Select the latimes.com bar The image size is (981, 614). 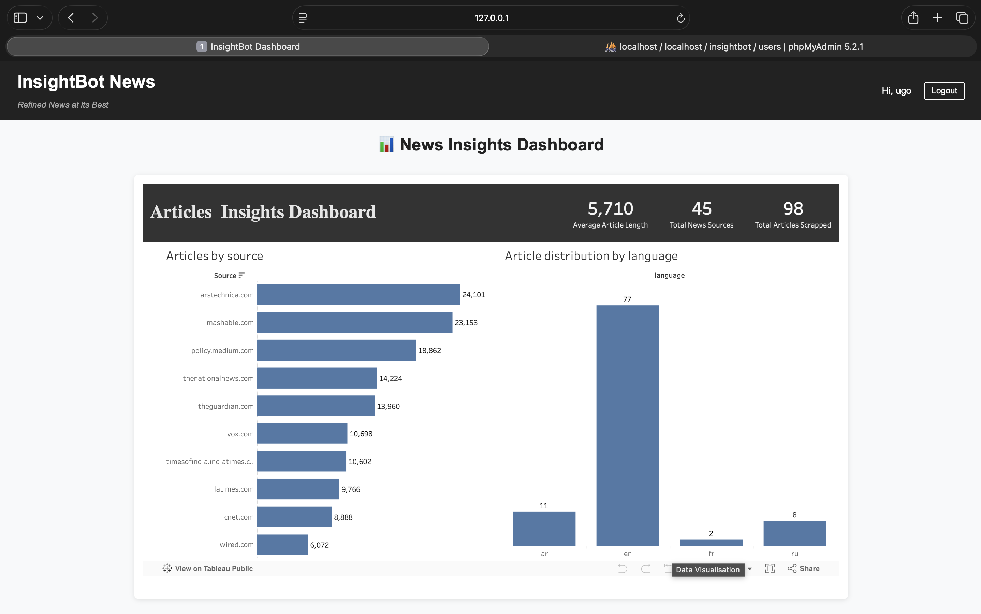298,489
